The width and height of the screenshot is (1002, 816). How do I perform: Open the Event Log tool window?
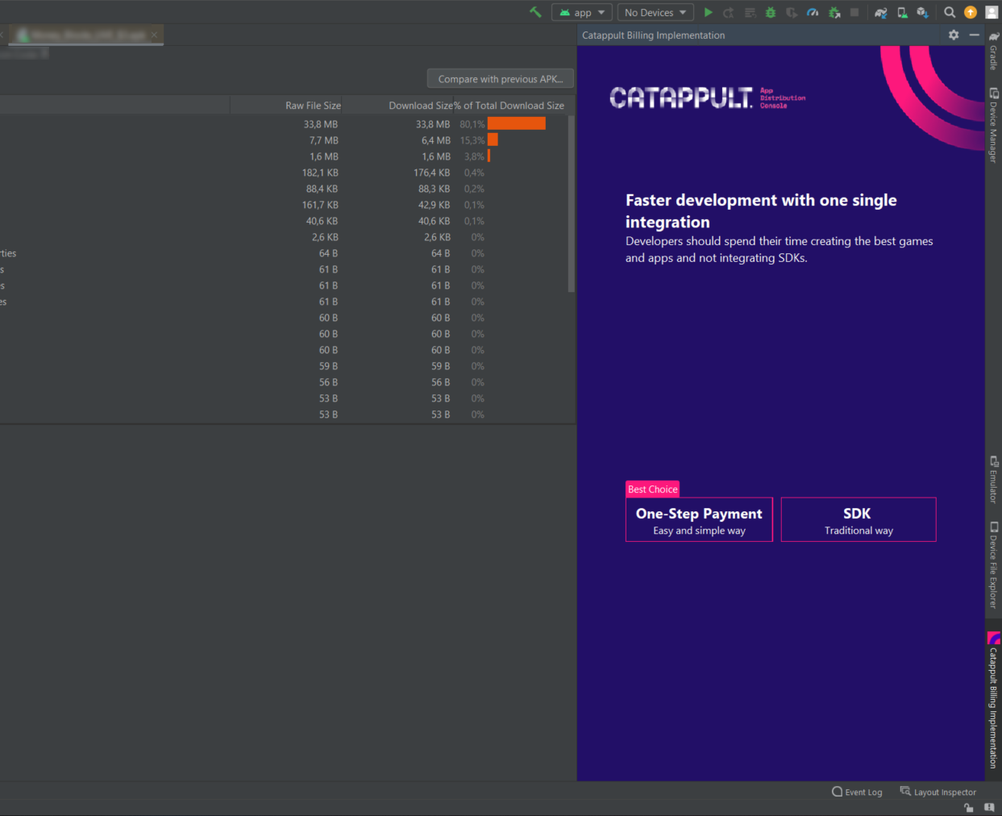coord(857,792)
